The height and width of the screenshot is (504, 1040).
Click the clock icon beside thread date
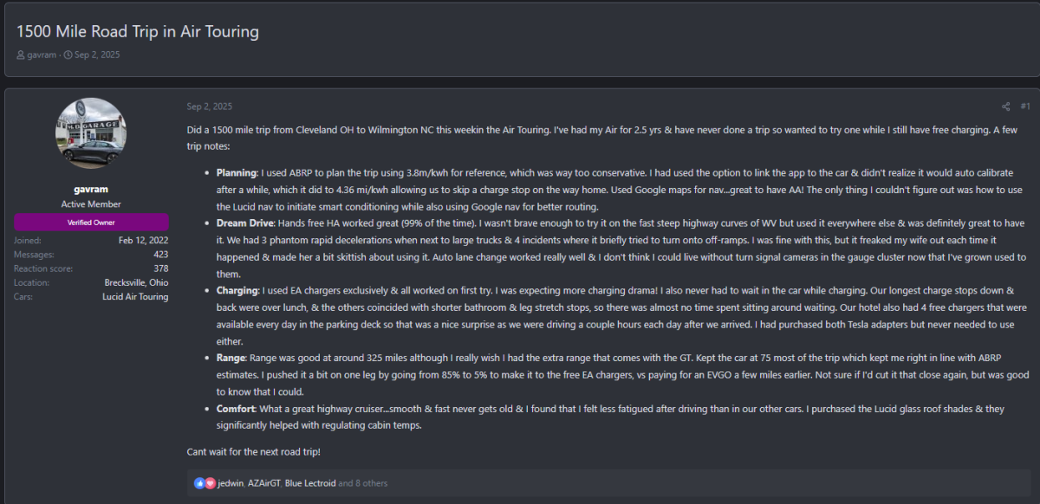(68, 55)
